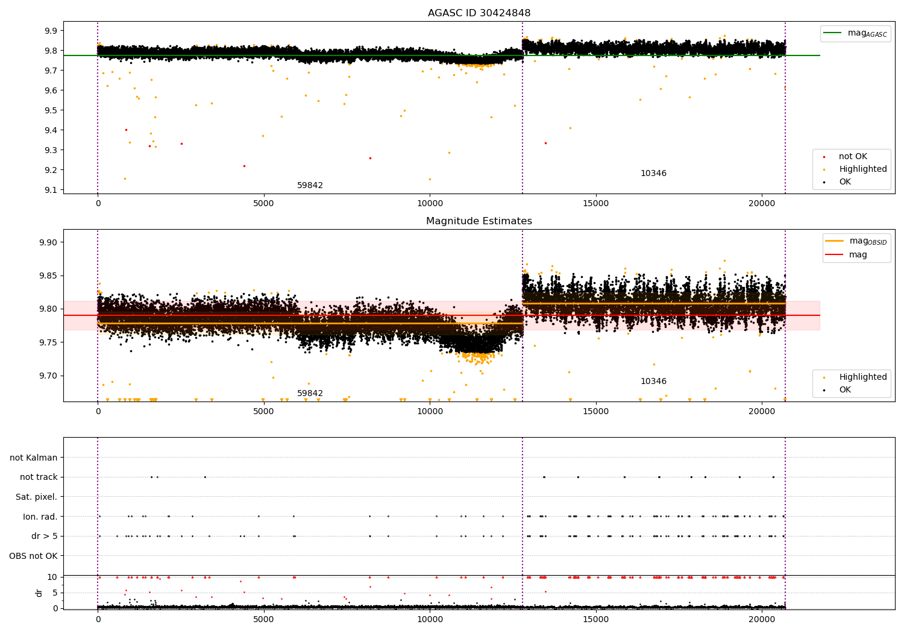904x633 pixels.
Task: Click the 'not OK' legend entry
Action: click(x=853, y=157)
